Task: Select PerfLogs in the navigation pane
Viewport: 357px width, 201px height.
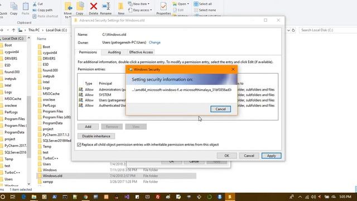Action: [x=11, y=112]
